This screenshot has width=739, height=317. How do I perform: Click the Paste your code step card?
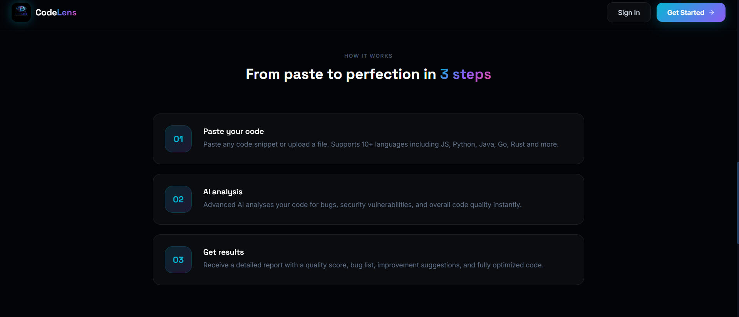pyautogui.click(x=368, y=139)
